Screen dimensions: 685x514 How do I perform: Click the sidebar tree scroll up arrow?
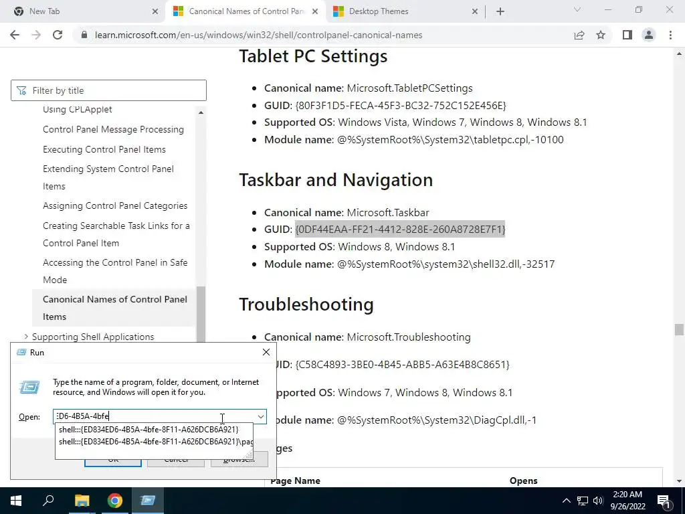point(201,112)
